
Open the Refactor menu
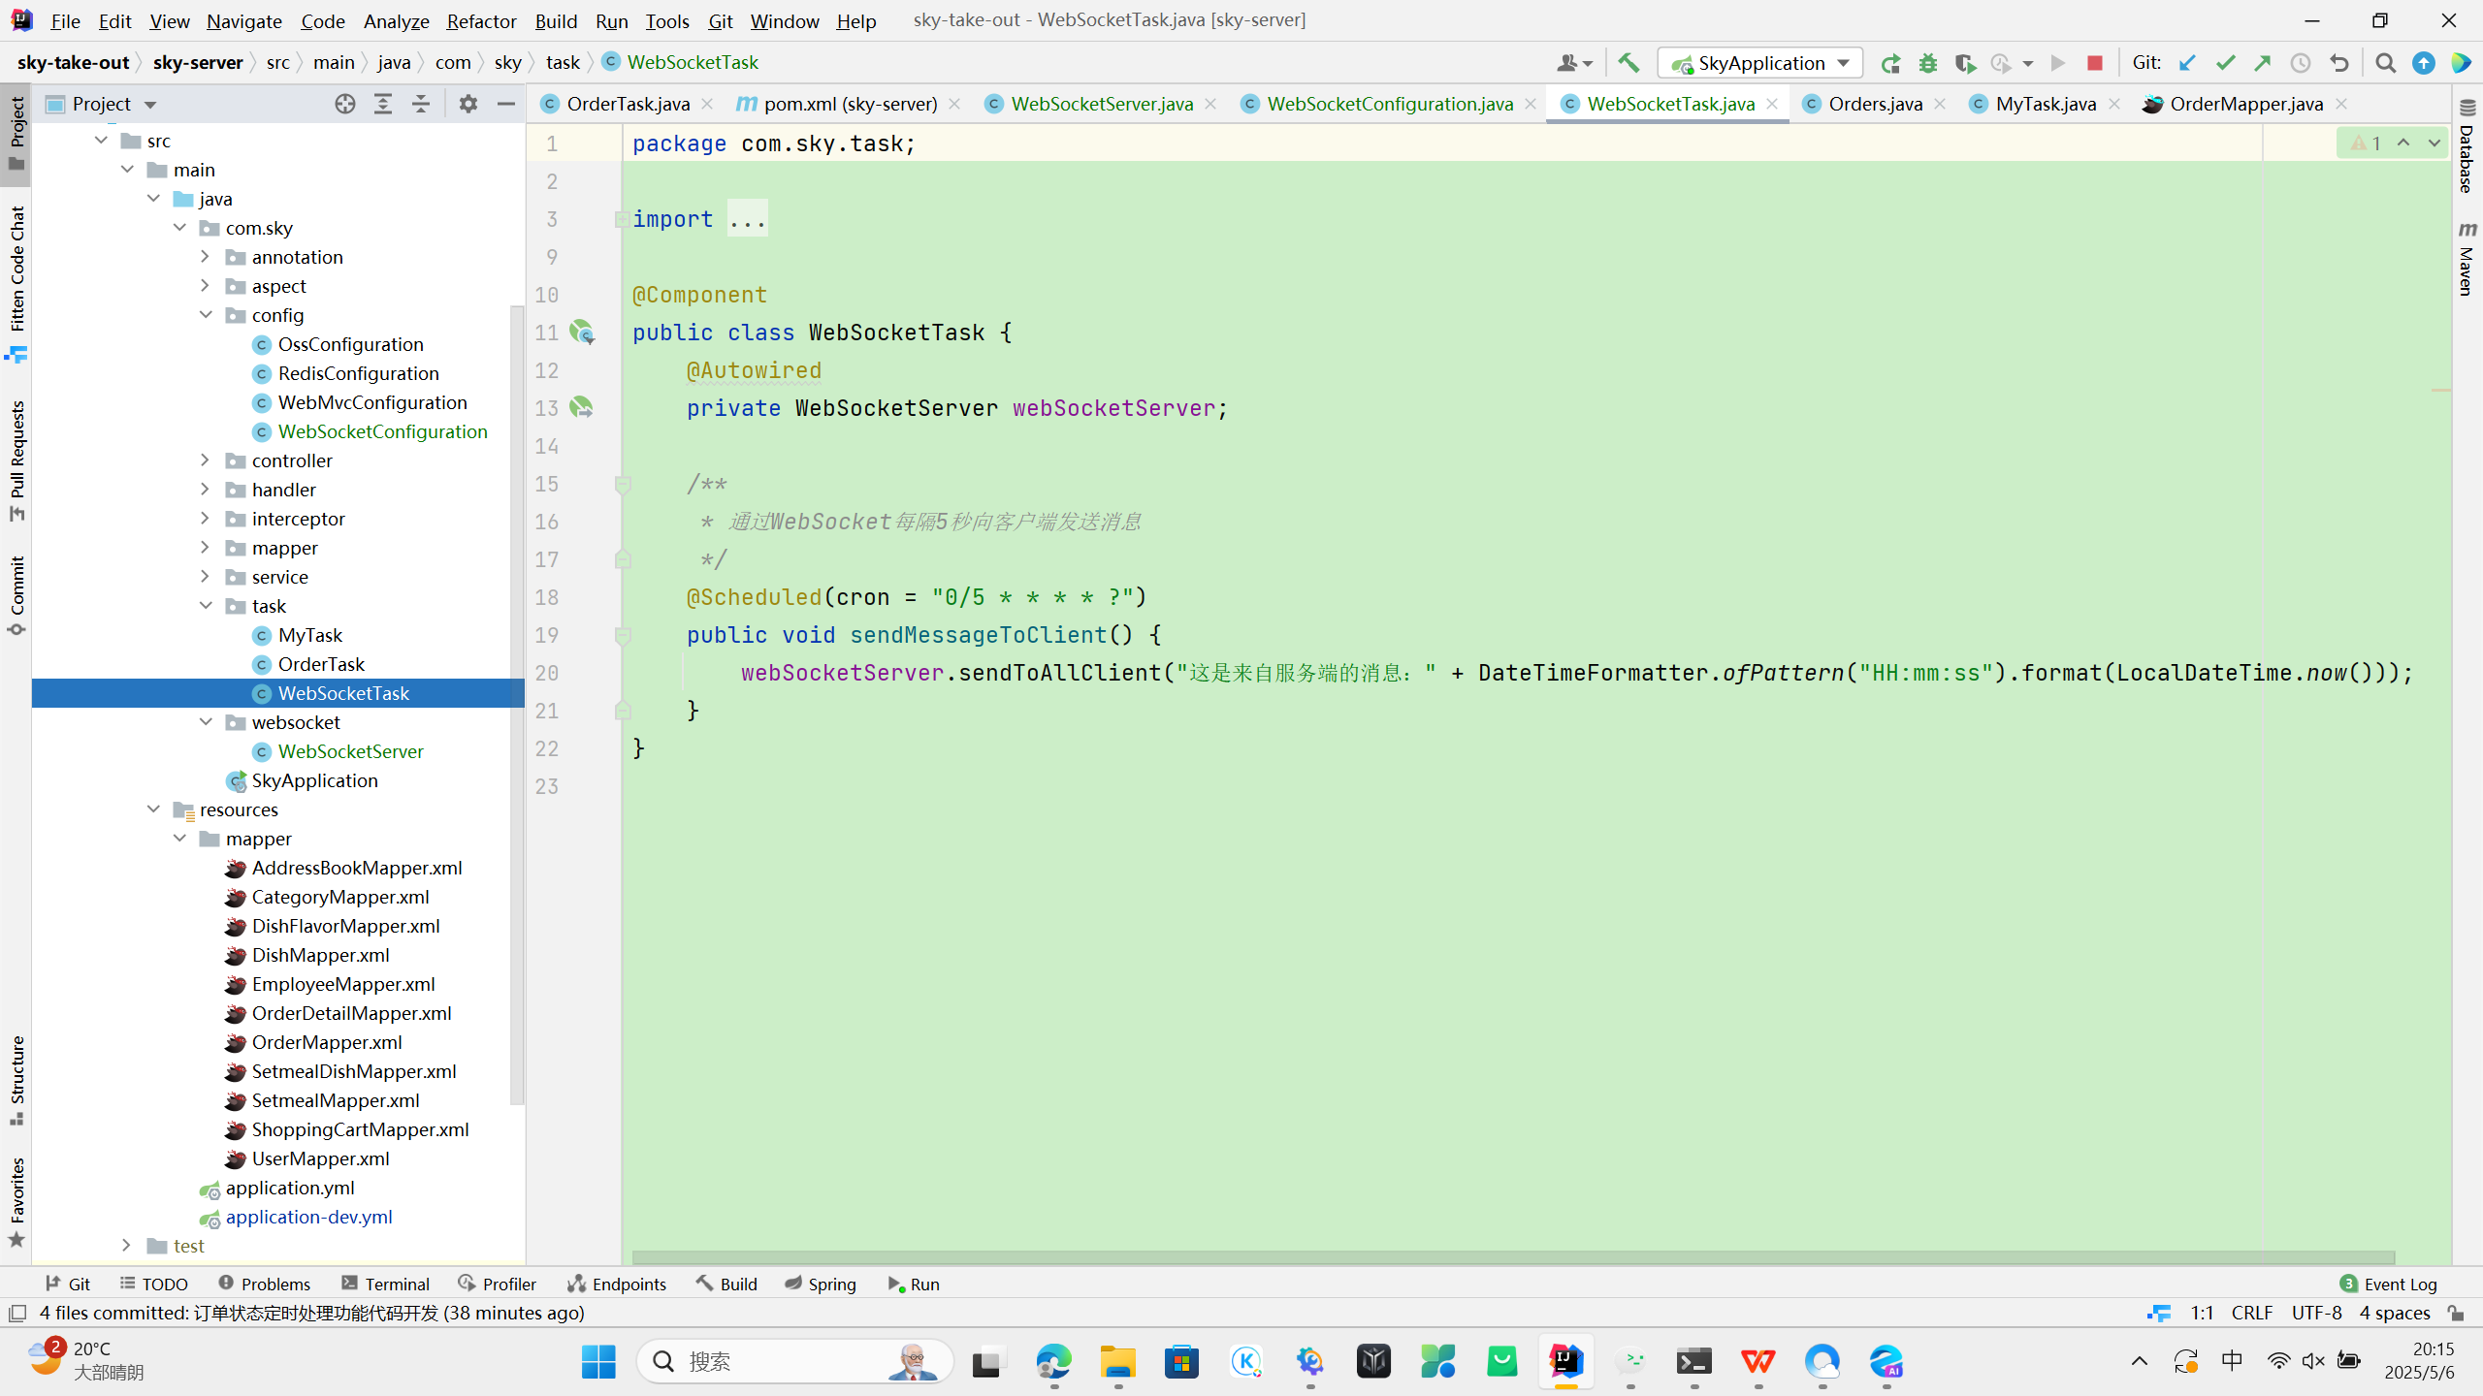coord(481,20)
